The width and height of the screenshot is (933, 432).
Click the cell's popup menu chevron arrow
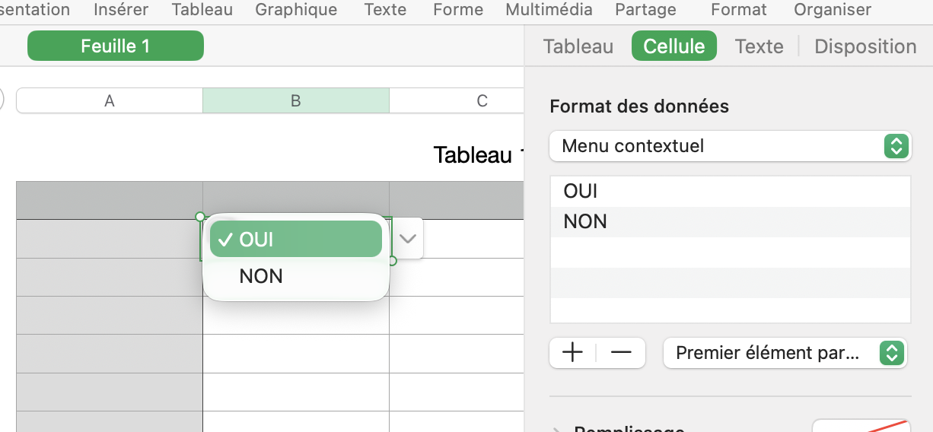408,238
